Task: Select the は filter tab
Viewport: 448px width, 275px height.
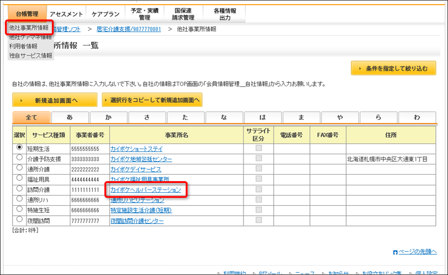Action: point(263,118)
